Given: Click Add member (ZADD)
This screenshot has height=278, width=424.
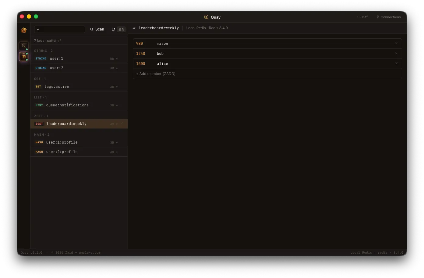Looking at the screenshot, I should 156,74.
